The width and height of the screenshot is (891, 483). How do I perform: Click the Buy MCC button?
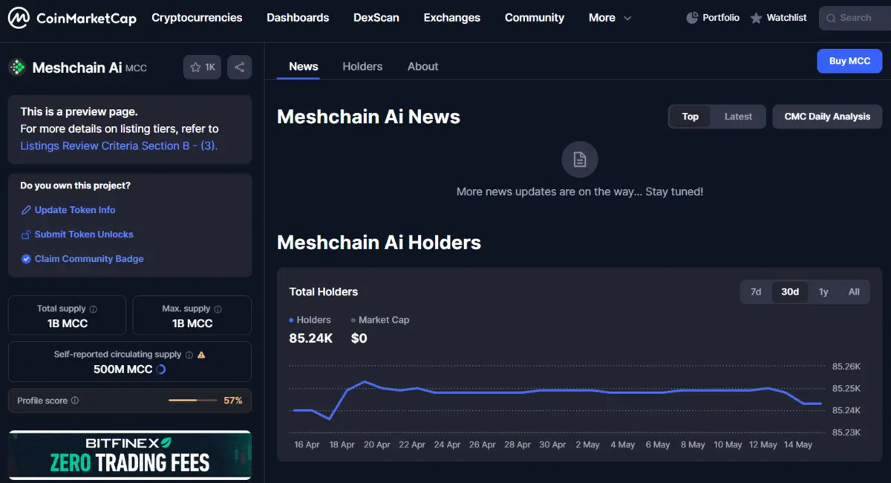(x=849, y=61)
